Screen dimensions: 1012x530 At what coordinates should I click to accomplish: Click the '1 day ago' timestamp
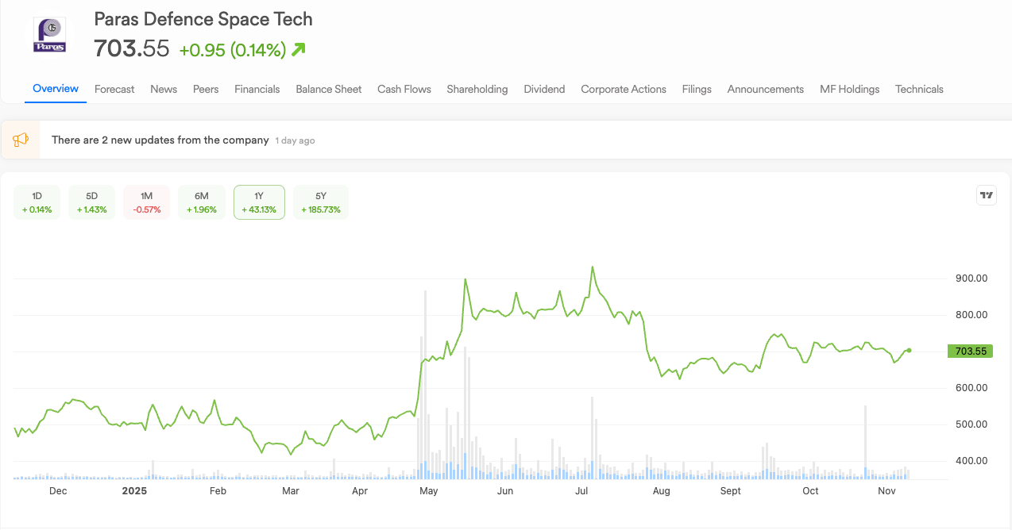pos(295,140)
